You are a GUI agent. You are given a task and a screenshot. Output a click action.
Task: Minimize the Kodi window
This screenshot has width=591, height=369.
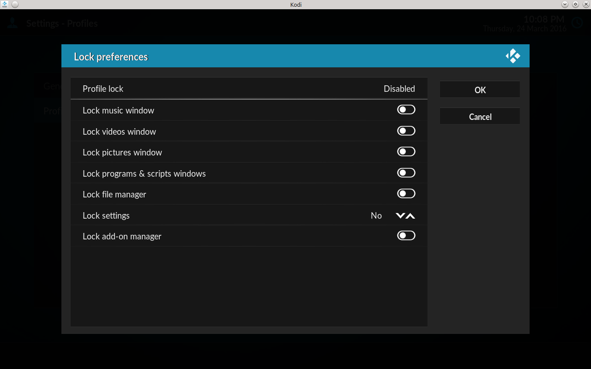tap(565, 4)
